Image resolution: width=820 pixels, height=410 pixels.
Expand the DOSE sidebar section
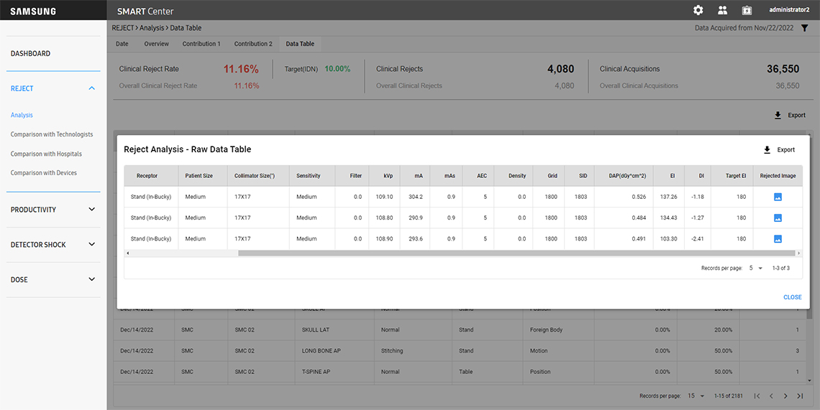91,279
